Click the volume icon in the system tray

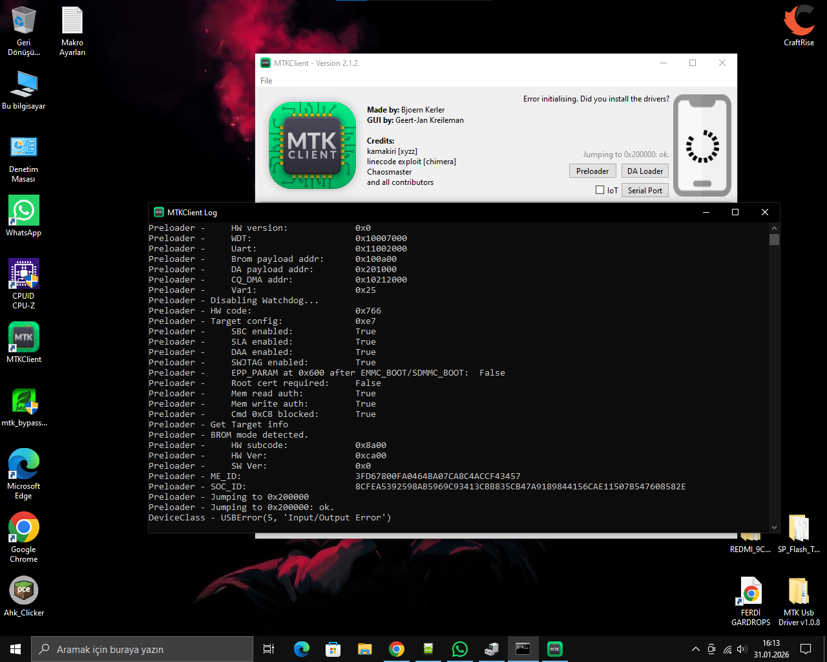click(x=742, y=649)
